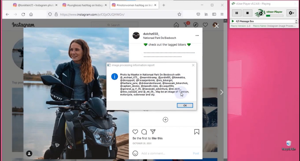Go back to previous page
The width and height of the screenshot is (300, 161).
pos(7,14)
